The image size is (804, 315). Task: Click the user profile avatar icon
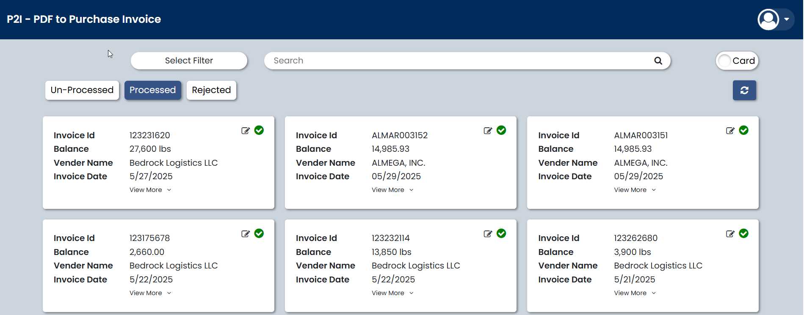pos(768,19)
